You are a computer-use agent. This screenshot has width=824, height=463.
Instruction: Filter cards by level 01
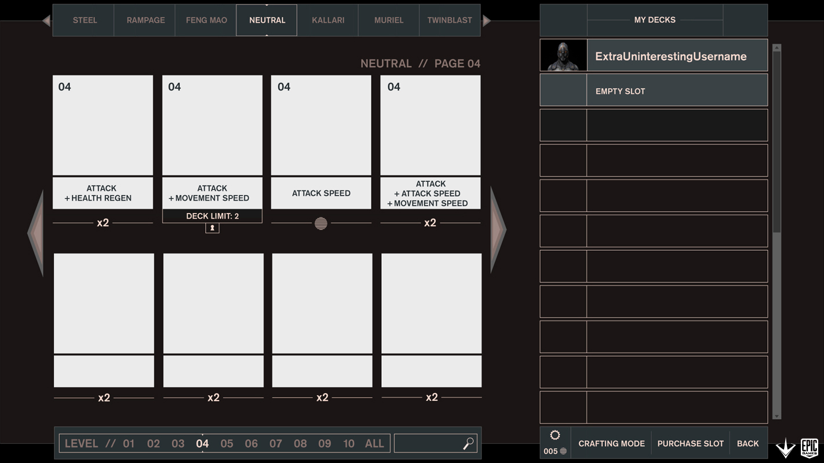pyautogui.click(x=129, y=443)
